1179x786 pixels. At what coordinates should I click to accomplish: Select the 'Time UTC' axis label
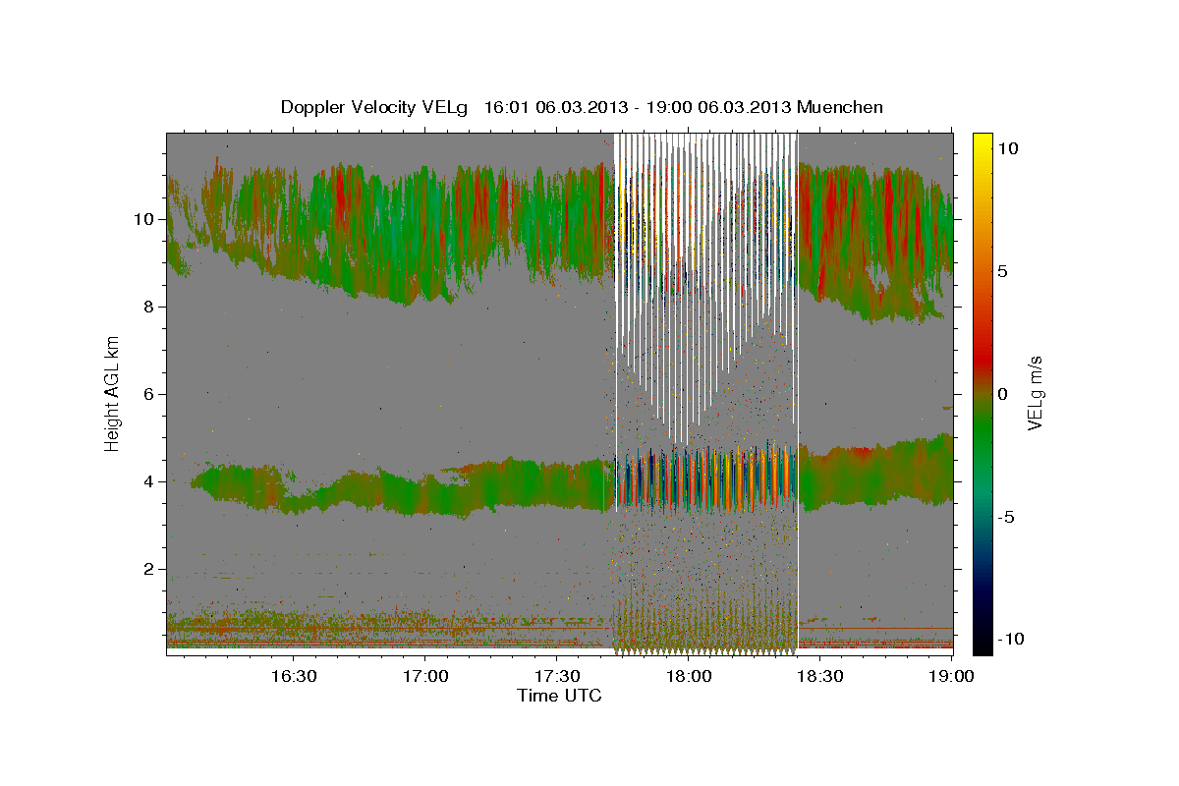tap(559, 696)
